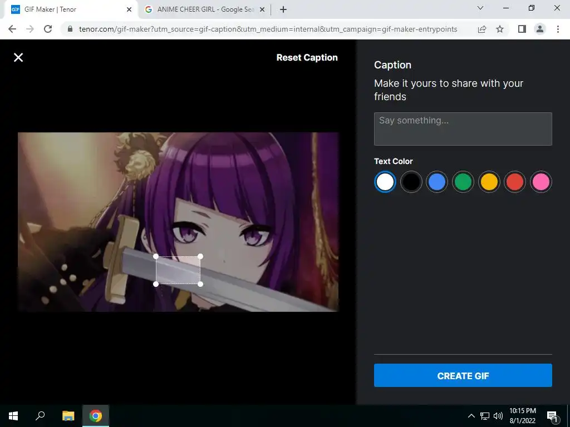This screenshot has width=570, height=427.
Task: Click inside the caption box on the GIF
Action: tap(178, 270)
